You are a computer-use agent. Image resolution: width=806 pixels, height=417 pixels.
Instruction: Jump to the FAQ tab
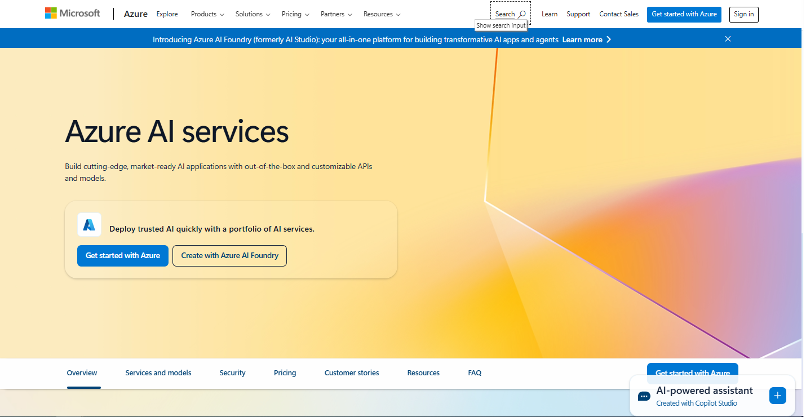475,373
